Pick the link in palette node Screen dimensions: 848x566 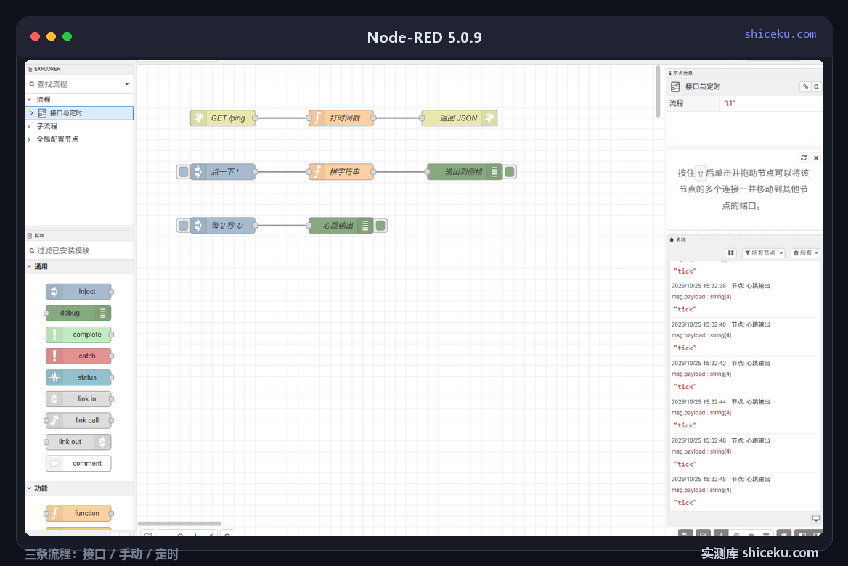79,399
